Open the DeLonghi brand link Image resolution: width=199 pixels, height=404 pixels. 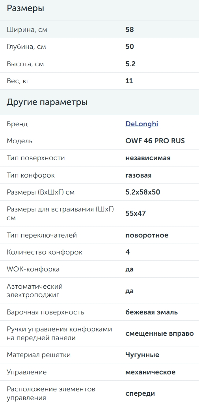141,124
